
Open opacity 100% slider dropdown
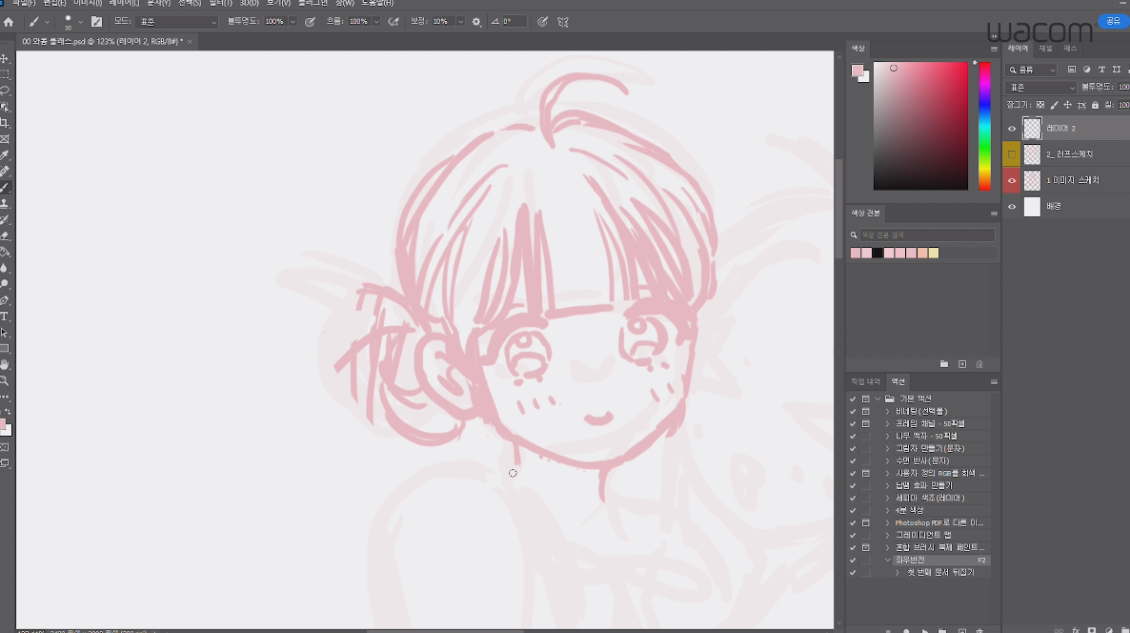(292, 22)
